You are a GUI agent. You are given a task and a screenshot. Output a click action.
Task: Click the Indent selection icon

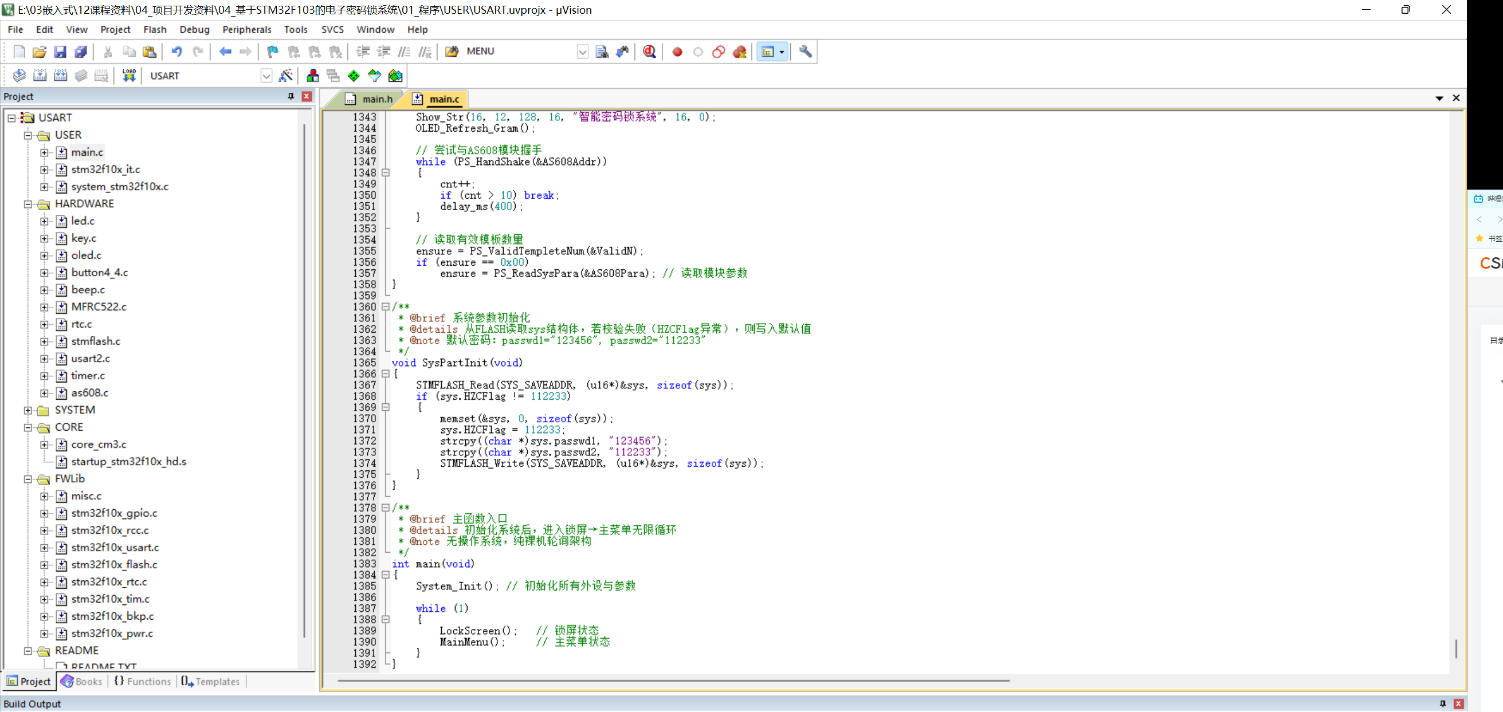(363, 52)
